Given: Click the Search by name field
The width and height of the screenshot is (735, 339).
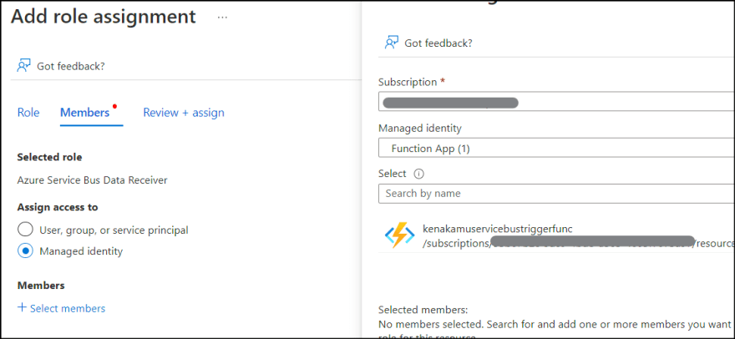Looking at the screenshot, I should click(556, 193).
